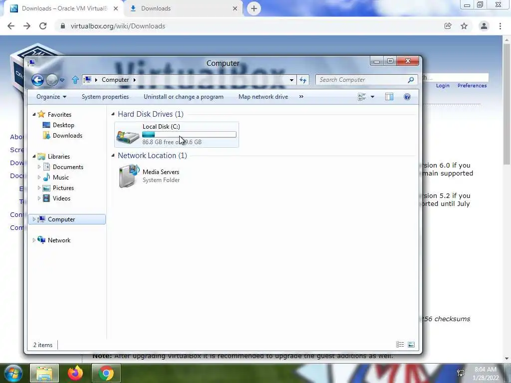
Task: Open Chrome profile icon
Action: 484,26
